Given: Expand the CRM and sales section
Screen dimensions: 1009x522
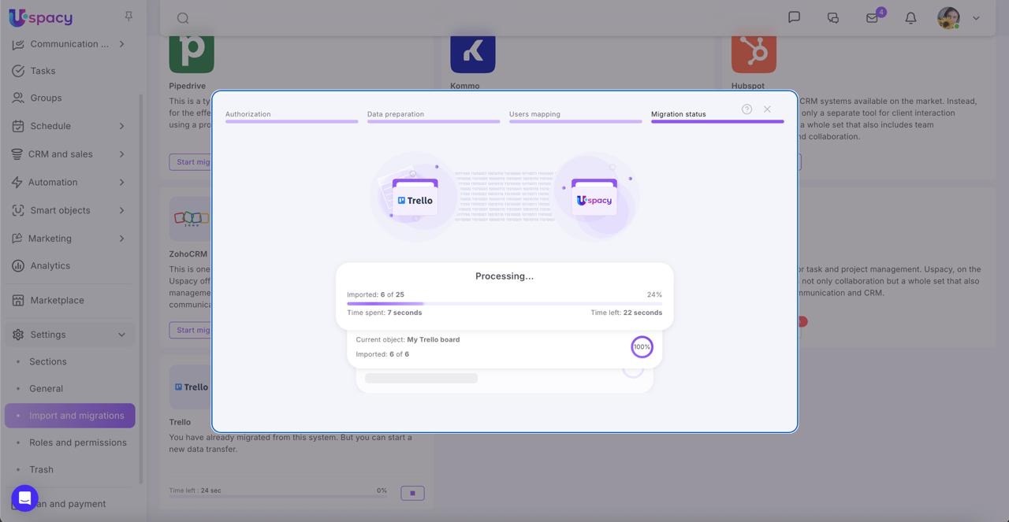Looking at the screenshot, I should coord(121,154).
